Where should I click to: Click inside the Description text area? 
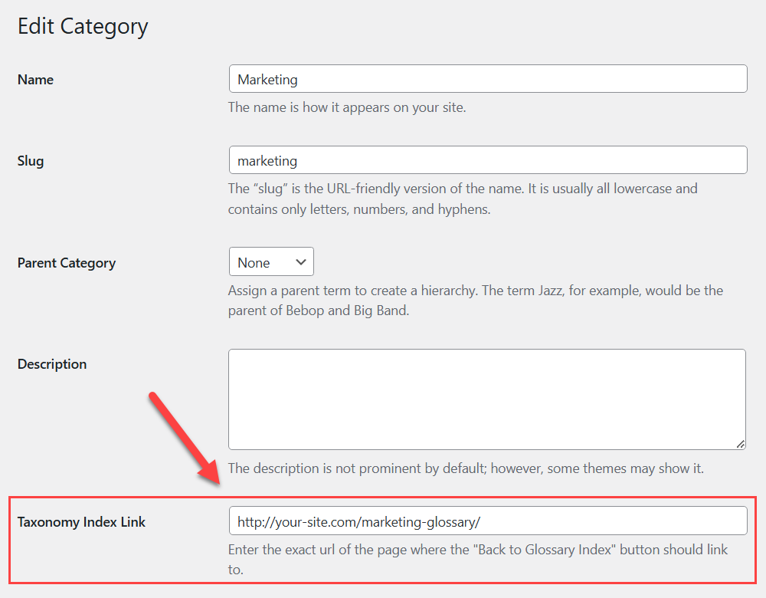point(487,399)
